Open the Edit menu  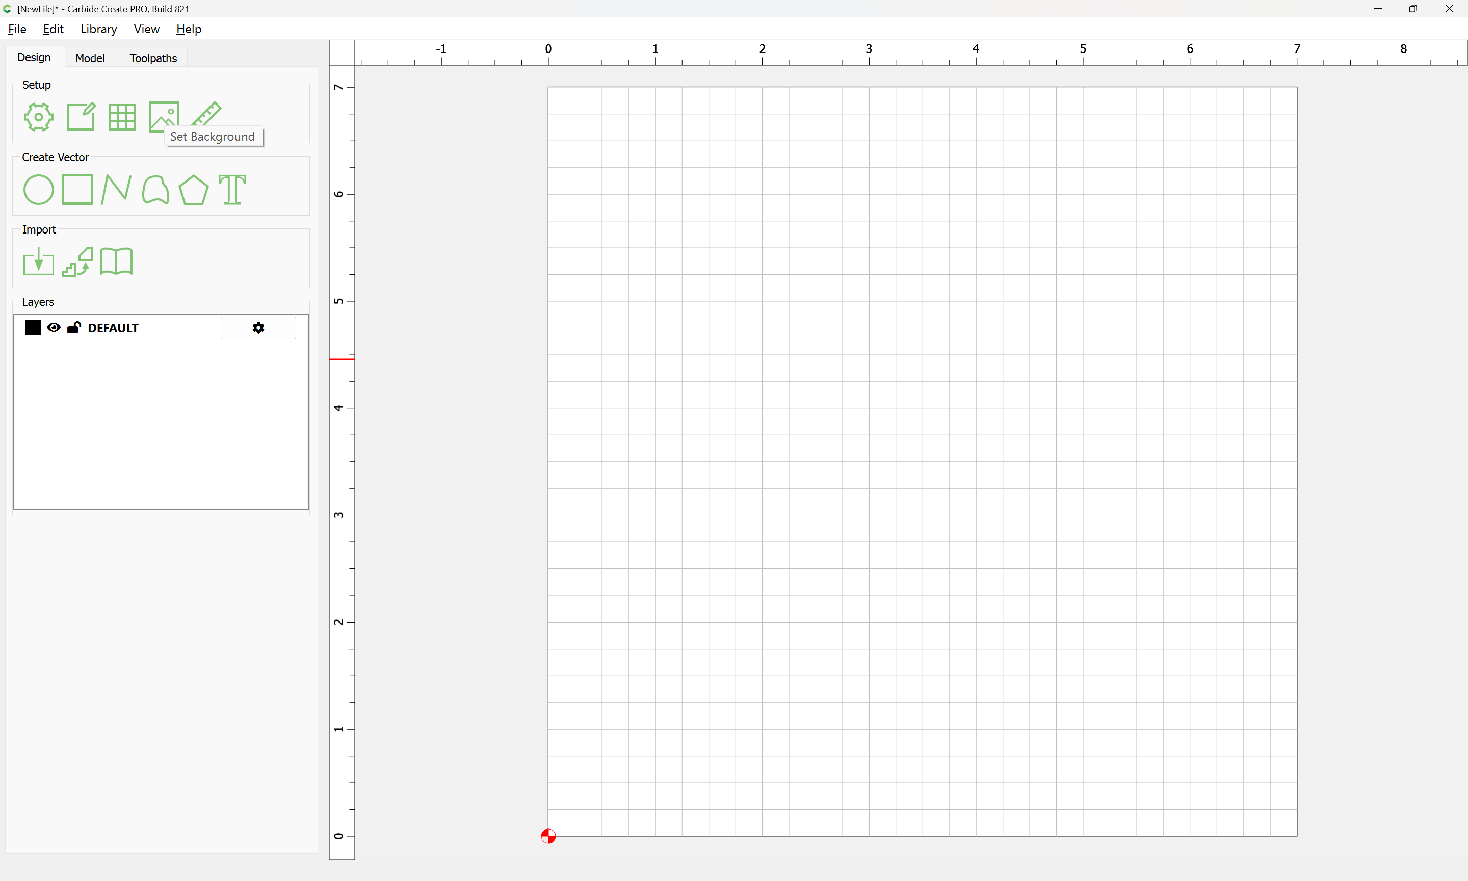53,29
